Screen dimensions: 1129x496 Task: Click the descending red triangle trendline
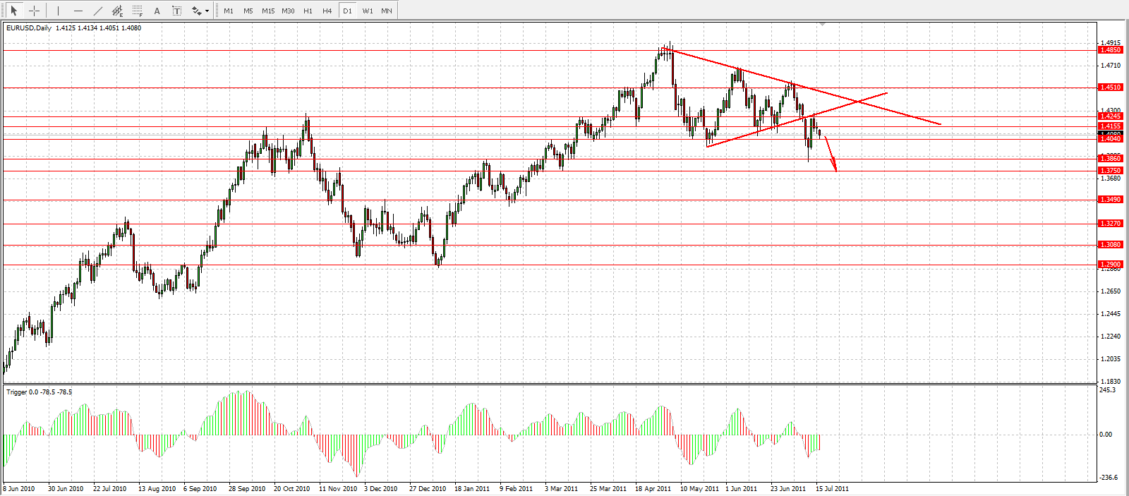pyautogui.click(x=800, y=86)
